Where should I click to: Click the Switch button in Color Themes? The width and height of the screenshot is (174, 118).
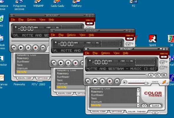pyautogui.click(x=155, y=106)
